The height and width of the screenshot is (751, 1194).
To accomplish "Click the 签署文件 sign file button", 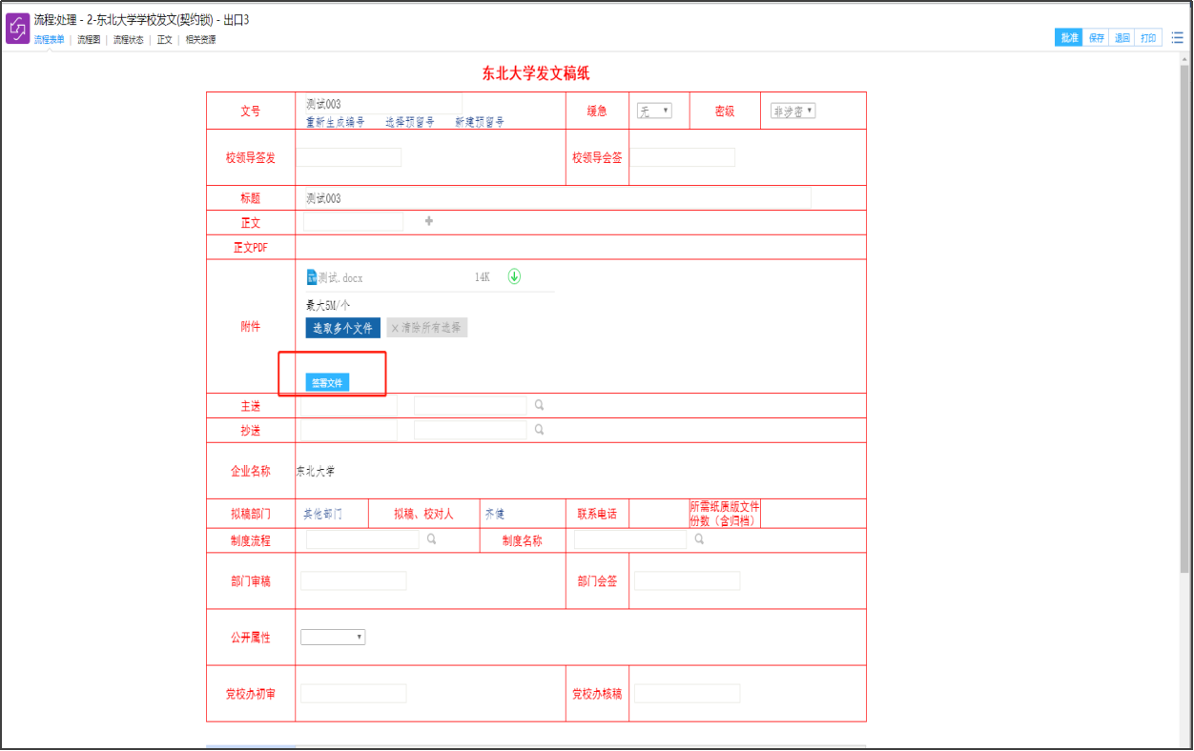I will [x=327, y=382].
